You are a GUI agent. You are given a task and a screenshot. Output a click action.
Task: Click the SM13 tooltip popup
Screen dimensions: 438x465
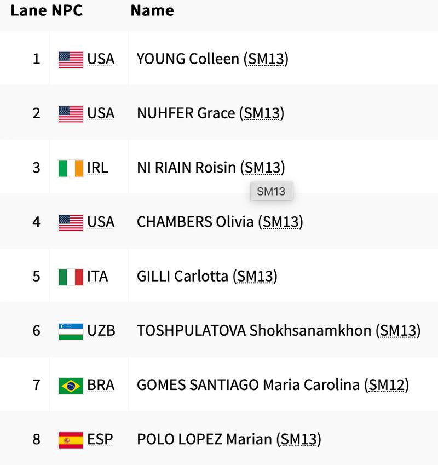[x=272, y=191]
